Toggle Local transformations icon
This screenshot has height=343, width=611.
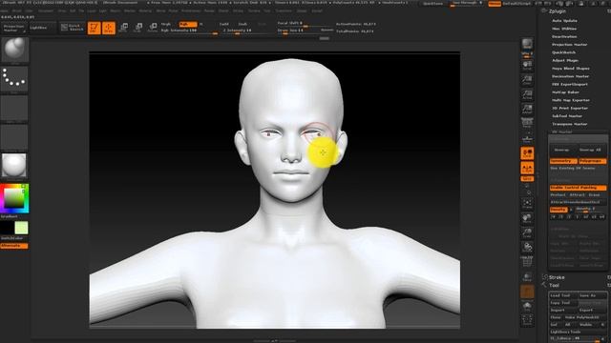(x=527, y=153)
